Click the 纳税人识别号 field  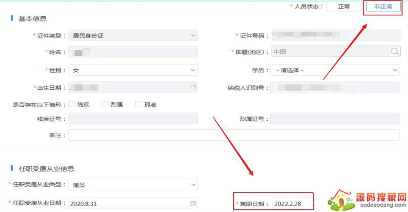335,88
